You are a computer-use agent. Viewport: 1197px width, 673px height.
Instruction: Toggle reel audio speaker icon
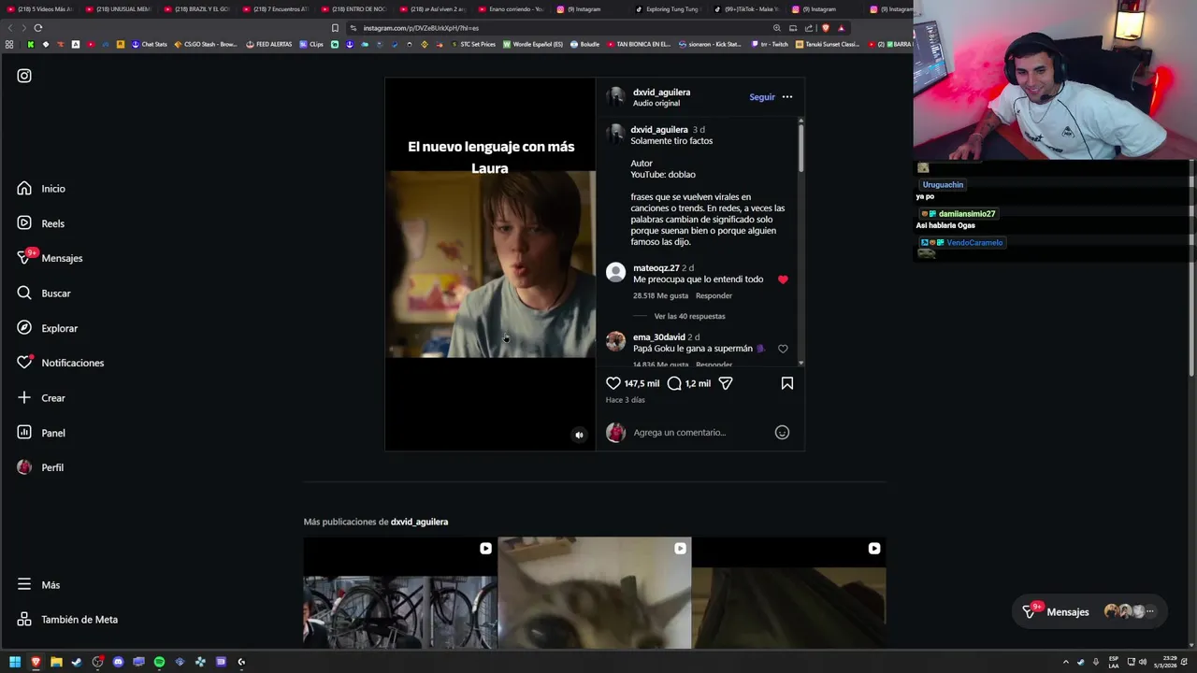pos(579,435)
